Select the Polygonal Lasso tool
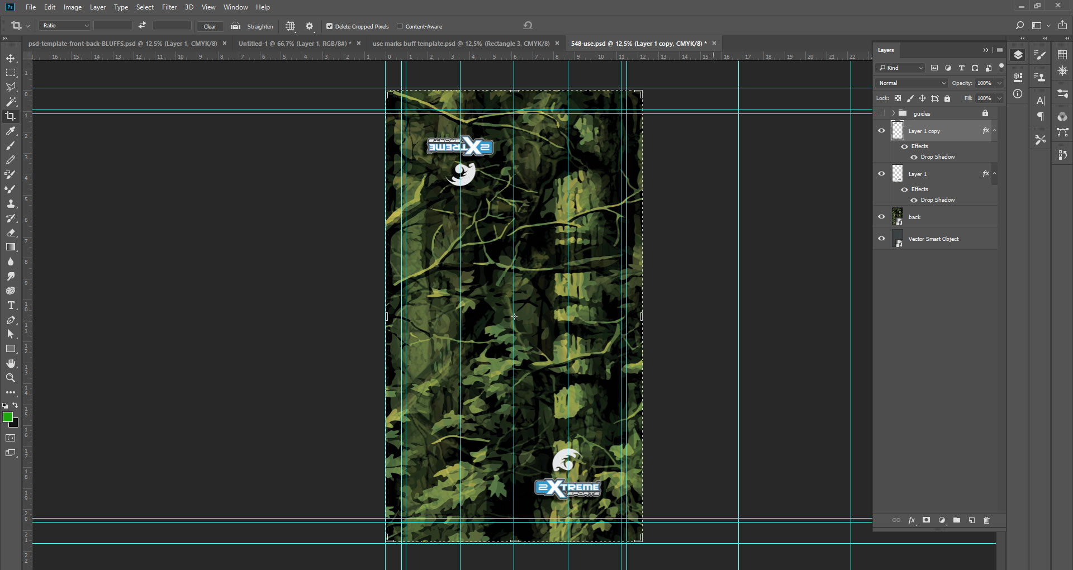The height and width of the screenshot is (570, 1073). click(x=11, y=87)
